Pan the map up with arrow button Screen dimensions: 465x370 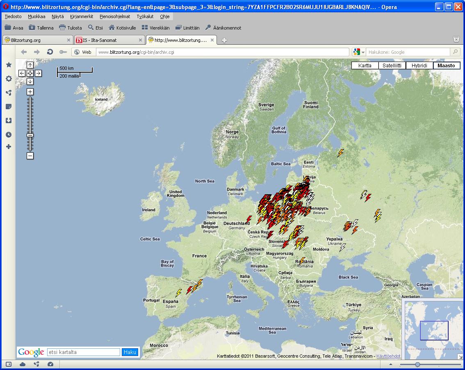click(30, 65)
